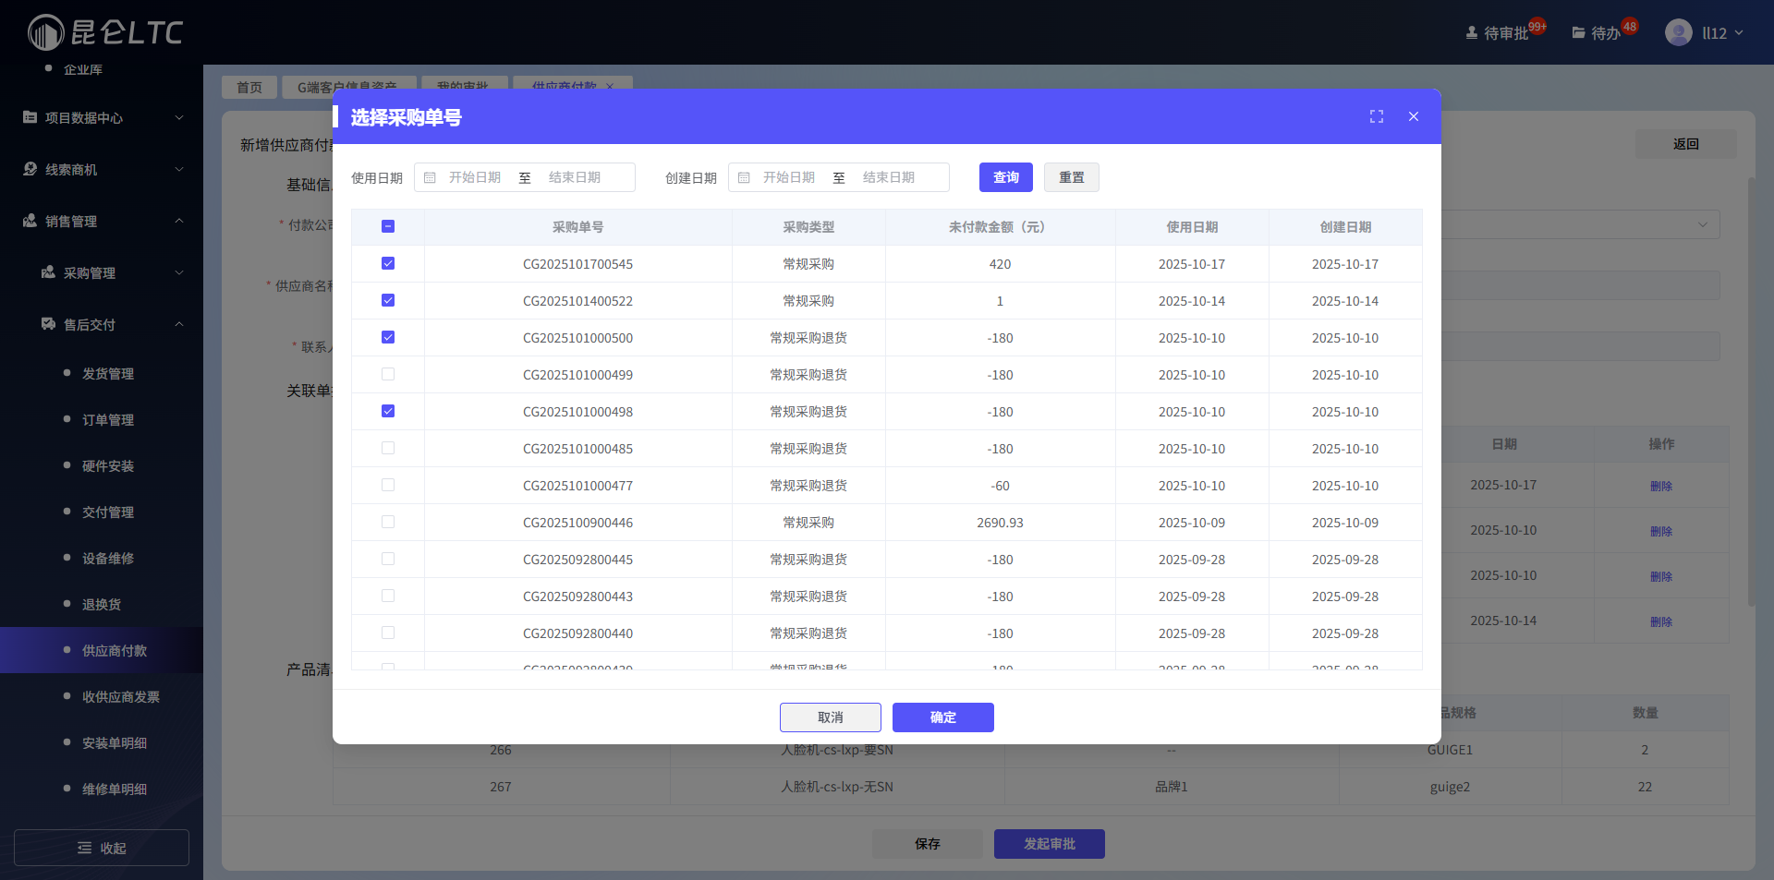Uncheck the checkbox for CG2025101700545
This screenshot has width=1774, height=880.
pyautogui.click(x=387, y=263)
